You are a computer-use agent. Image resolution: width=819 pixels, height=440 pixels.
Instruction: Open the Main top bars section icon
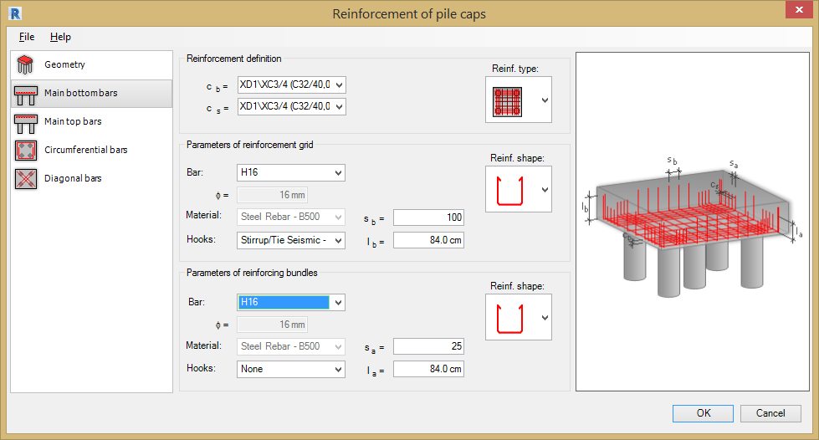[x=26, y=122]
